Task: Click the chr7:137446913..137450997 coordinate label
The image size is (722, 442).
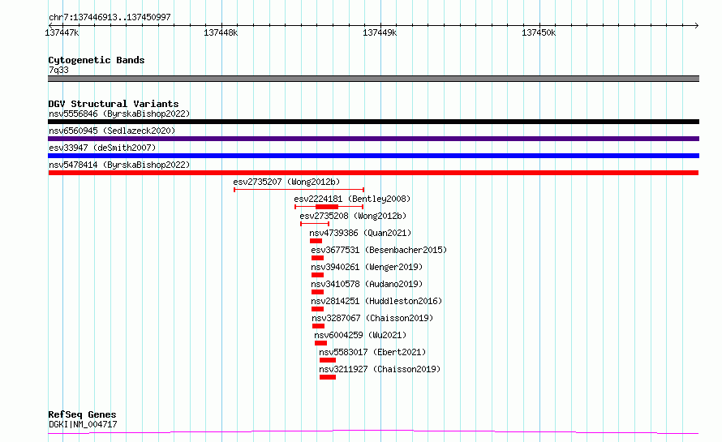Action: click(110, 17)
